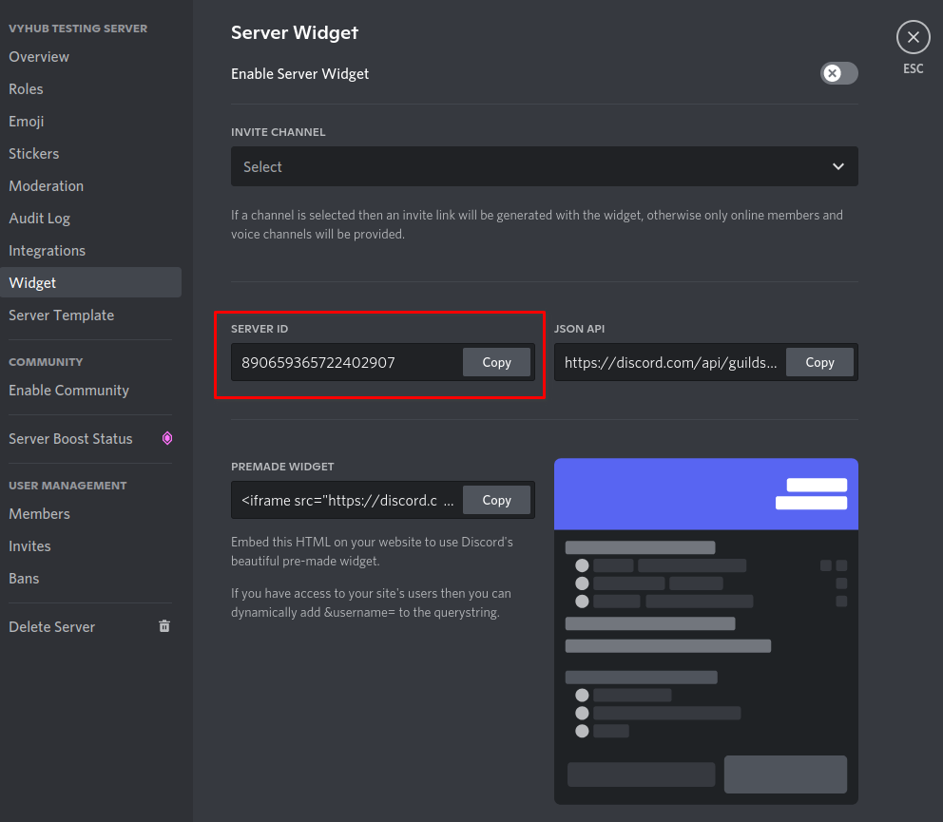Select the Stickers settings page
Viewport: 943px width, 822px height.
[x=33, y=153]
